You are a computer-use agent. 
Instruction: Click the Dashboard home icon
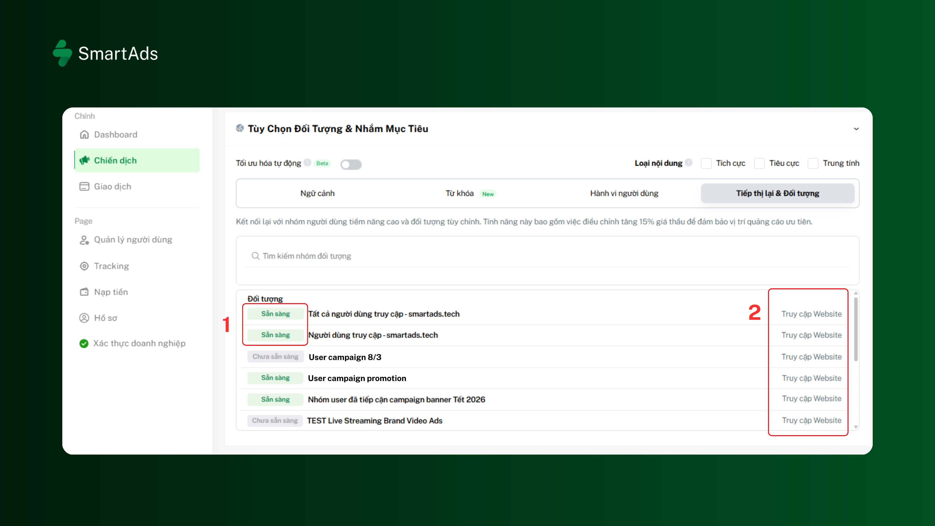click(x=84, y=135)
